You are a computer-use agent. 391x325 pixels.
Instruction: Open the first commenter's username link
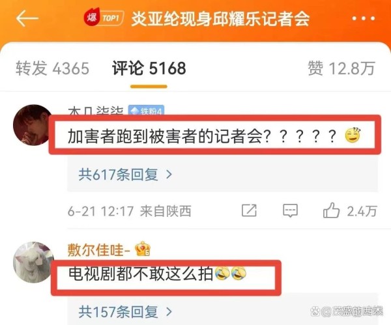click(x=96, y=111)
